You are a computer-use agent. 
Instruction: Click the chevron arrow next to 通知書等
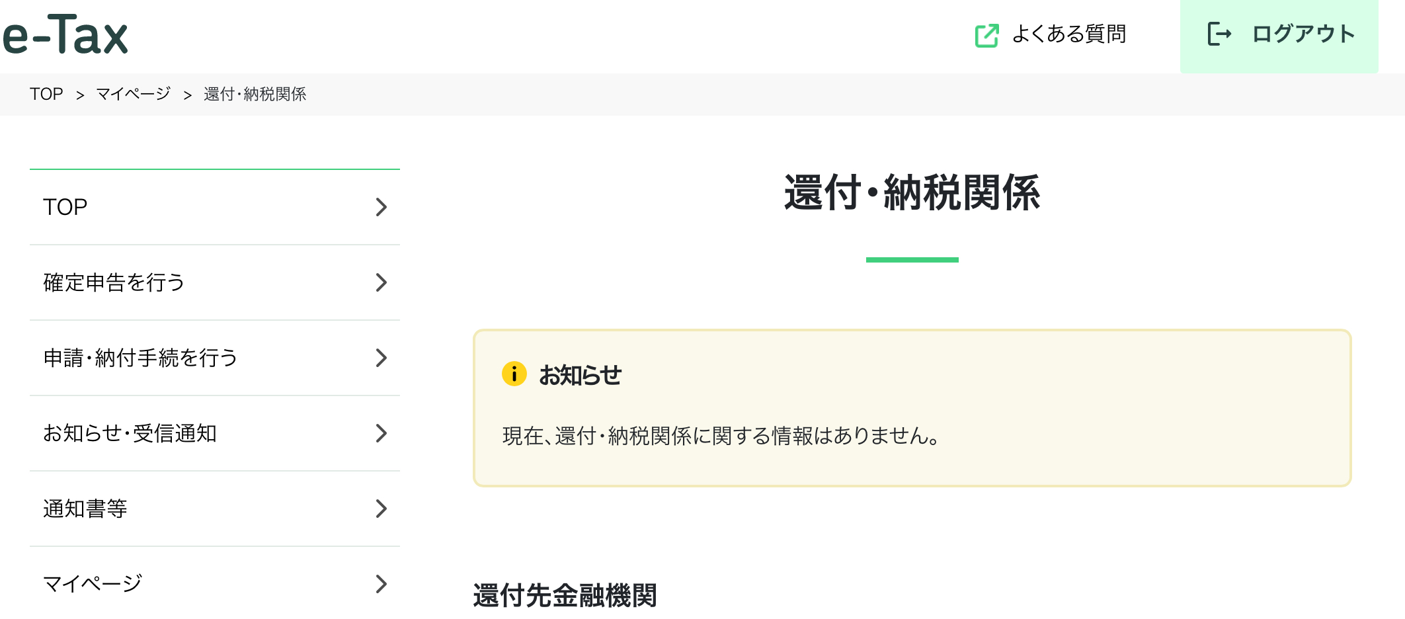tap(381, 509)
